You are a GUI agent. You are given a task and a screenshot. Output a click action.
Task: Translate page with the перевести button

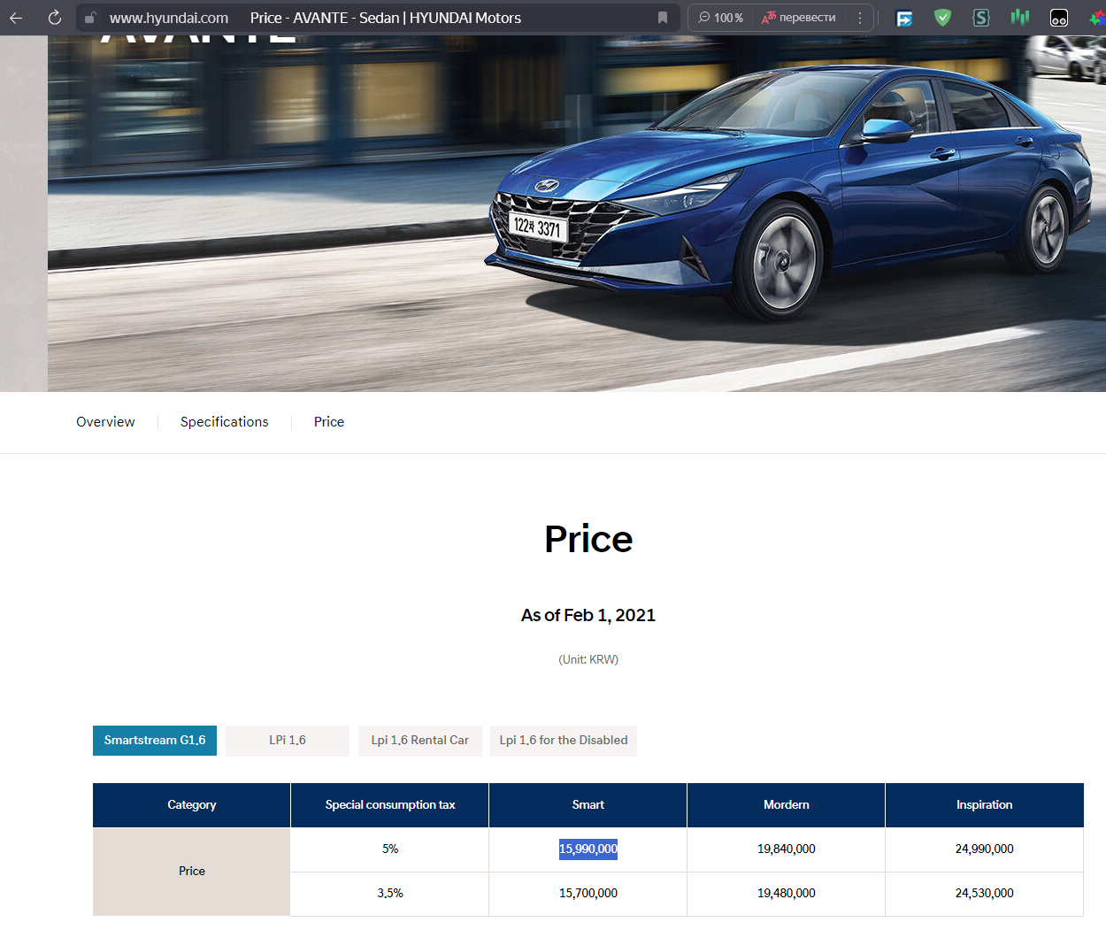[x=799, y=18]
